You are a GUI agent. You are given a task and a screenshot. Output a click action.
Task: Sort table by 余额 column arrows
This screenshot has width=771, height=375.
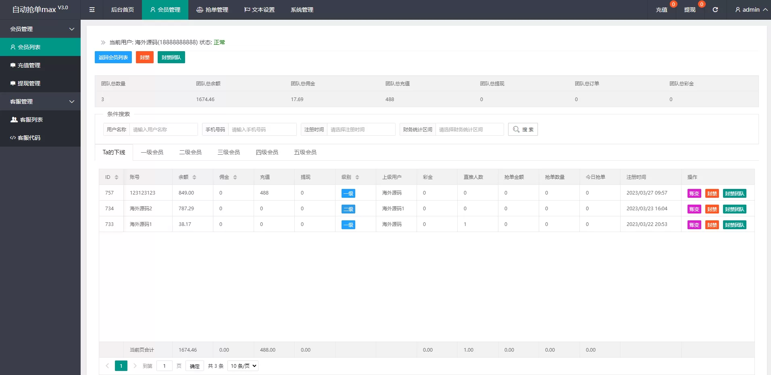pyautogui.click(x=194, y=177)
